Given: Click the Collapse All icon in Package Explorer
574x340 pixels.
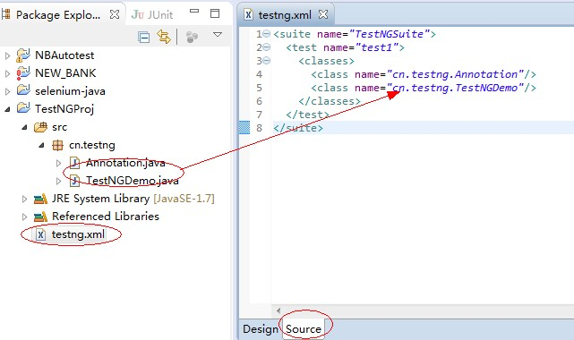Looking at the screenshot, I should coord(143,37).
